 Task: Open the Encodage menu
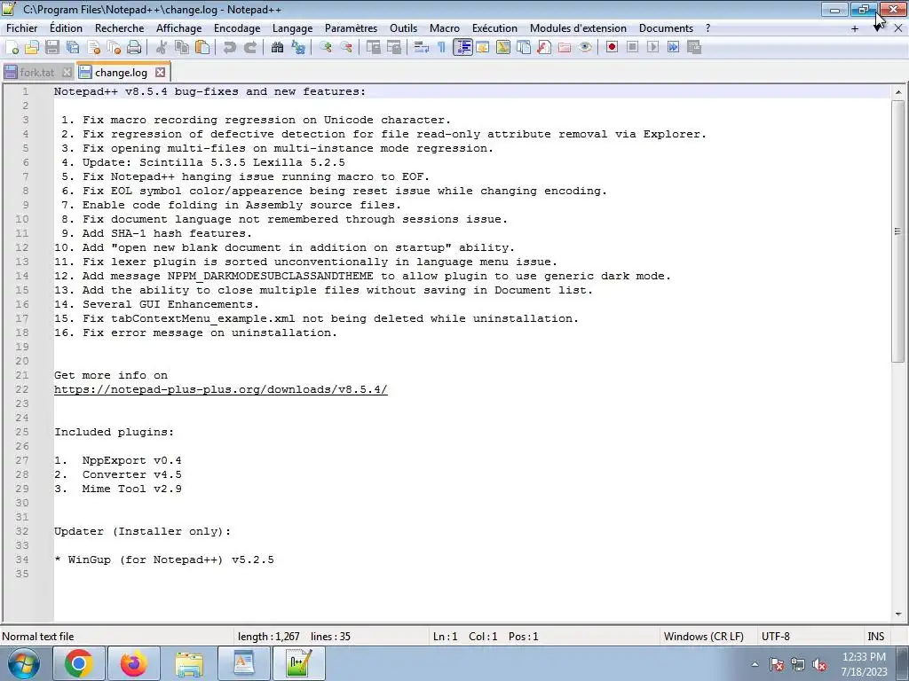(x=237, y=28)
